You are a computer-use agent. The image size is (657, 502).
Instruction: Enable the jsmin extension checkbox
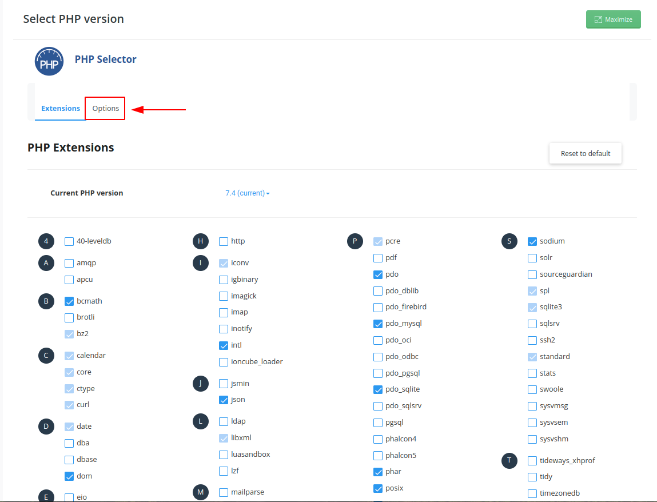(224, 384)
